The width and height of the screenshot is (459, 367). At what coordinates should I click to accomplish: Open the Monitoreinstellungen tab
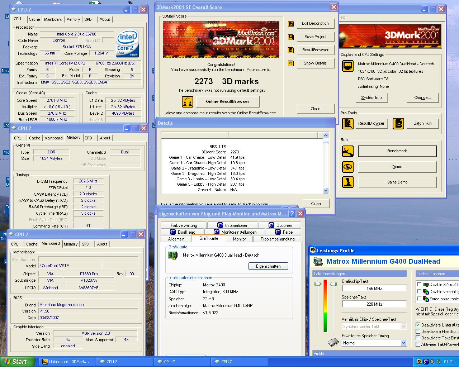(235, 232)
